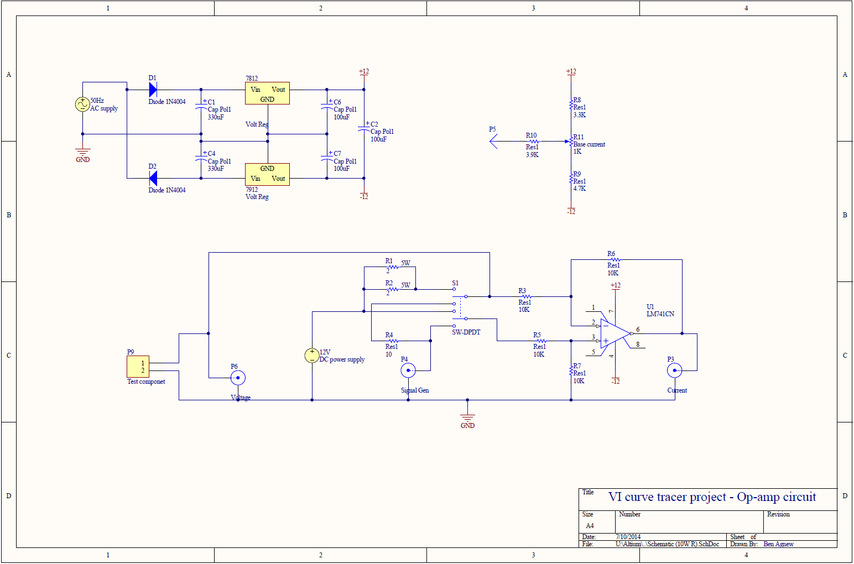The width and height of the screenshot is (854, 564).
Task: Select the R4 10 ohm resistor
Action: point(393,341)
